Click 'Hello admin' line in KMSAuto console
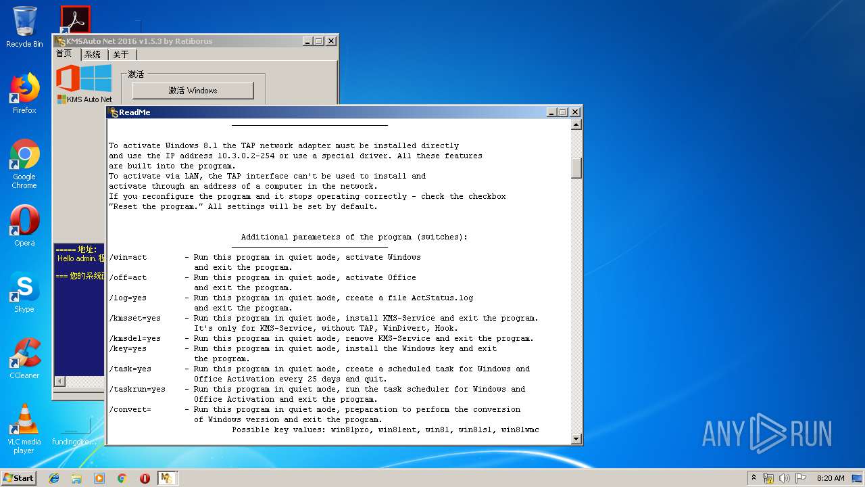Screen dimensions: 865x487 (x=80, y=258)
